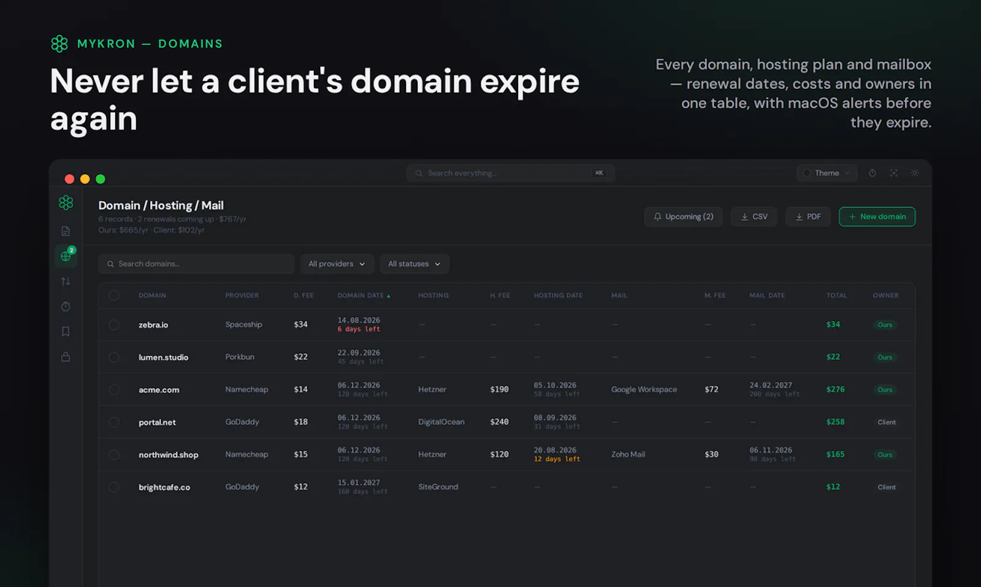Open the Theme dropdown
This screenshot has width=981, height=587.
827,173
